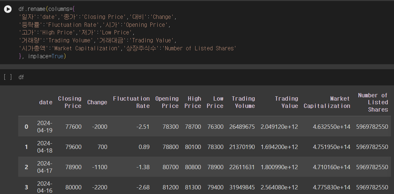Click trading value 2.564080e+12
The height and width of the screenshot is (194, 394).
279,187
